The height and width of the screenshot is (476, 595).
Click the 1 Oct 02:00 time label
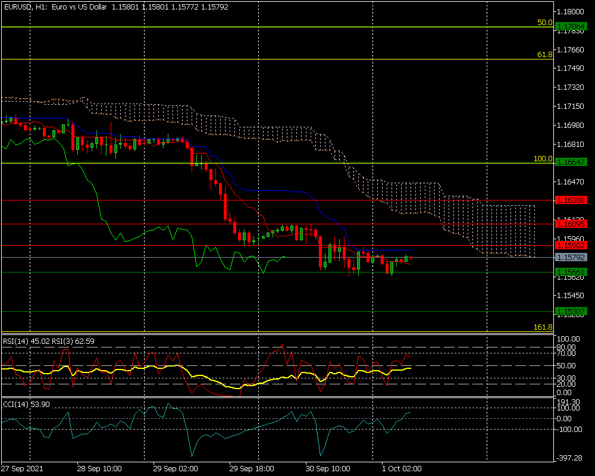pyautogui.click(x=401, y=468)
